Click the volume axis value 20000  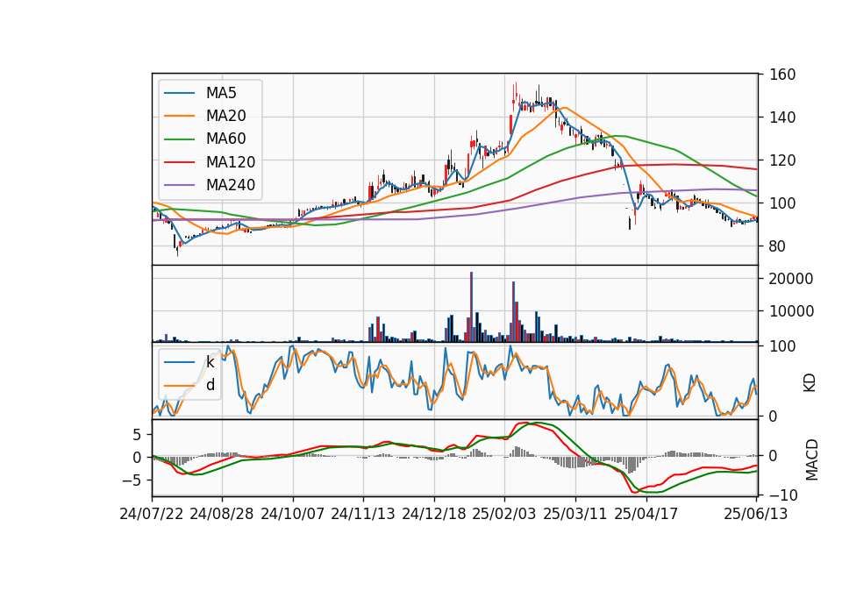point(791,279)
